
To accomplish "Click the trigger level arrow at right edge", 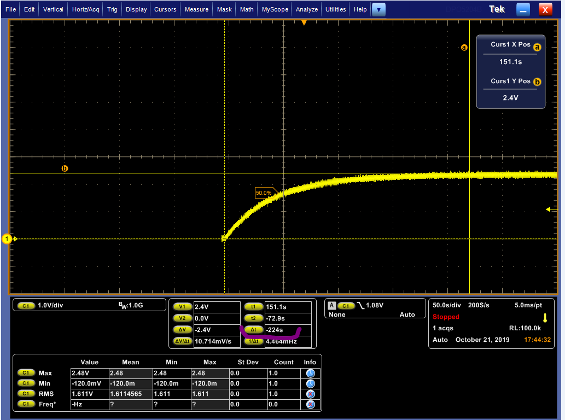I will [x=551, y=209].
